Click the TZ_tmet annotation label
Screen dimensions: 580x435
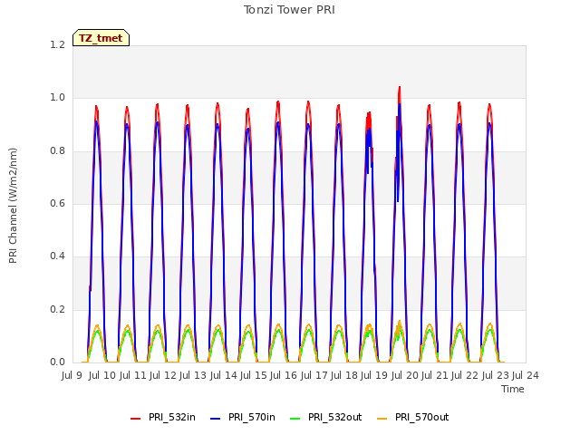point(101,38)
